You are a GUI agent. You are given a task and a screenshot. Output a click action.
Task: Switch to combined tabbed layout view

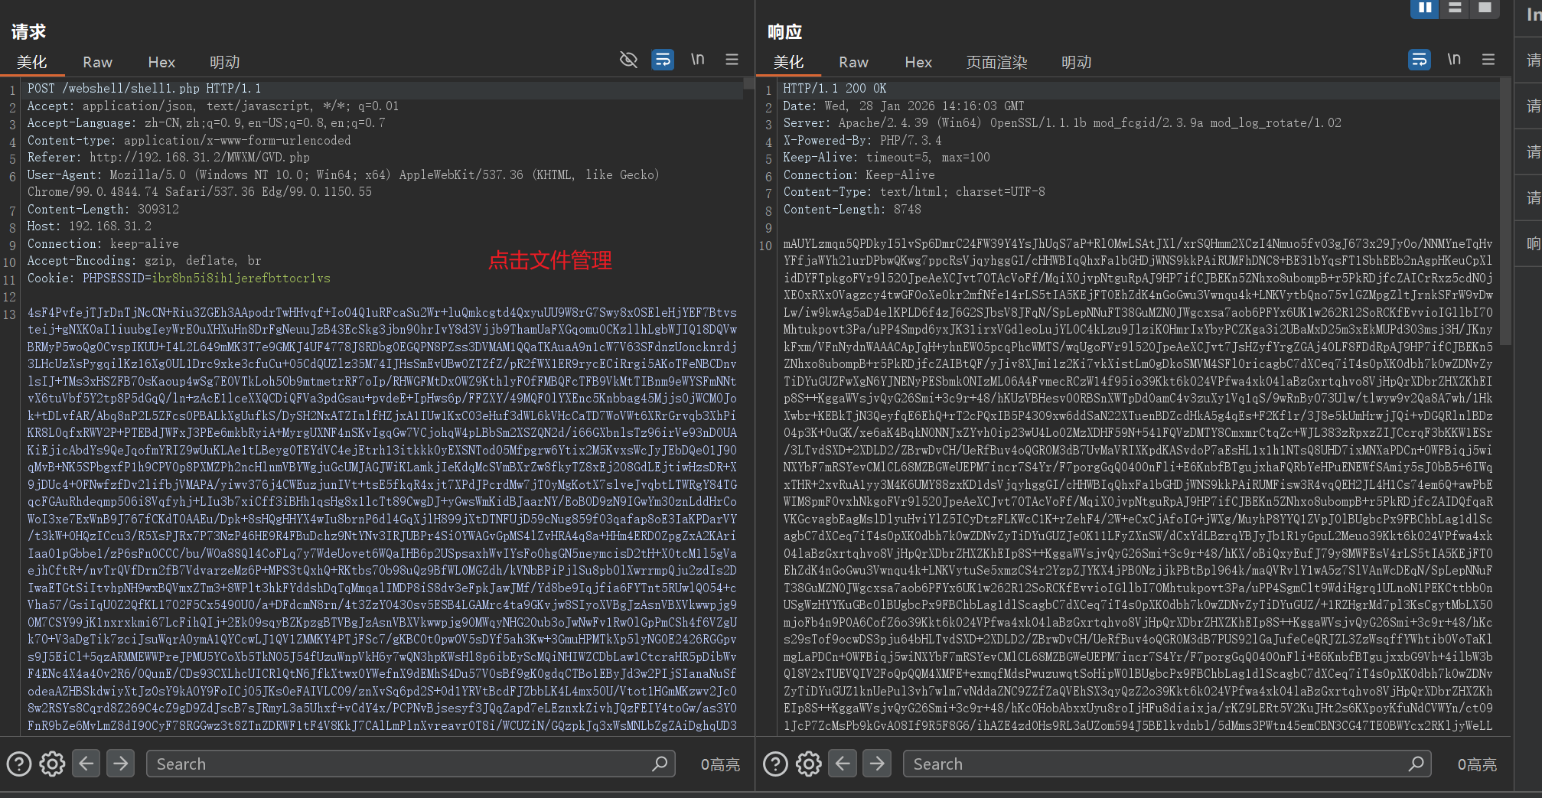coord(1485,8)
